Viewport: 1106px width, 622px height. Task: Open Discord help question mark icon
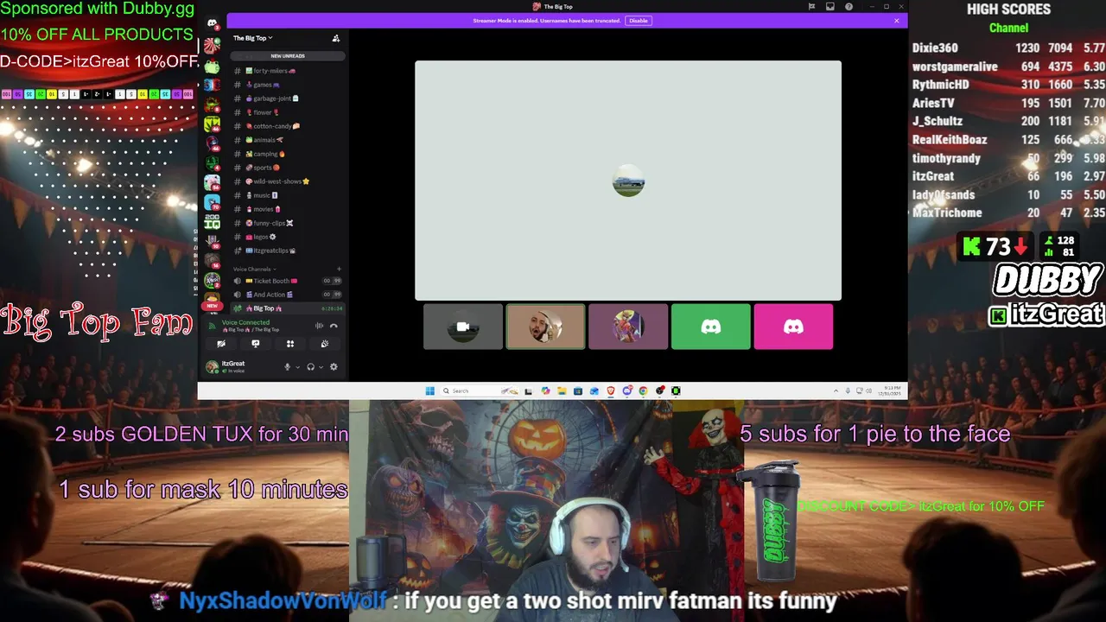(849, 7)
